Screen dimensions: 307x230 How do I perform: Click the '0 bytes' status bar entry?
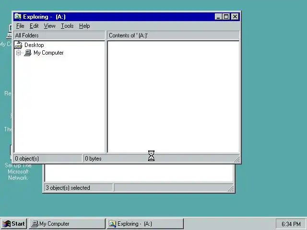(159, 159)
